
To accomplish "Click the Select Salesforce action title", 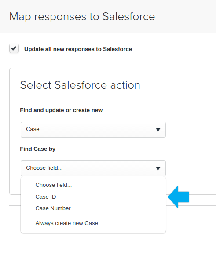I will coord(80,85).
